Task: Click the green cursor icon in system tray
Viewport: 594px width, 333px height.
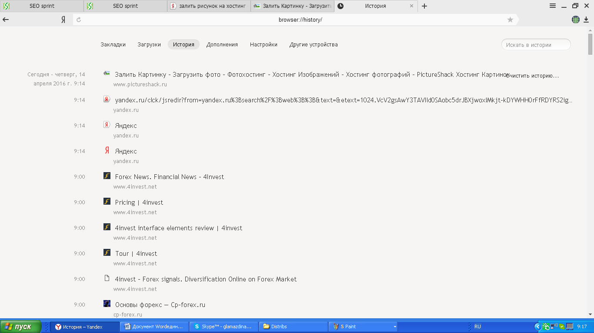Action: point(547,326)
